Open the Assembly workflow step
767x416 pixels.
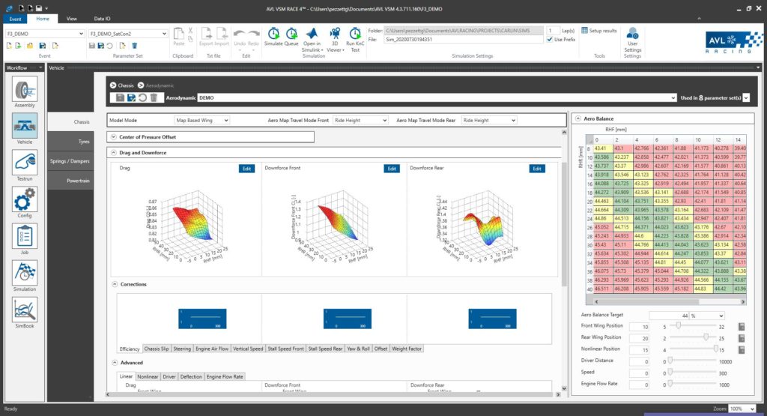coord(25,89)
